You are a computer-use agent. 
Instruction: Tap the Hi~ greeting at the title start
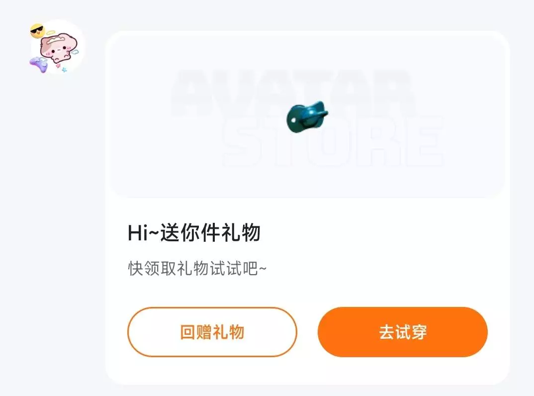[x=143, y=233]
